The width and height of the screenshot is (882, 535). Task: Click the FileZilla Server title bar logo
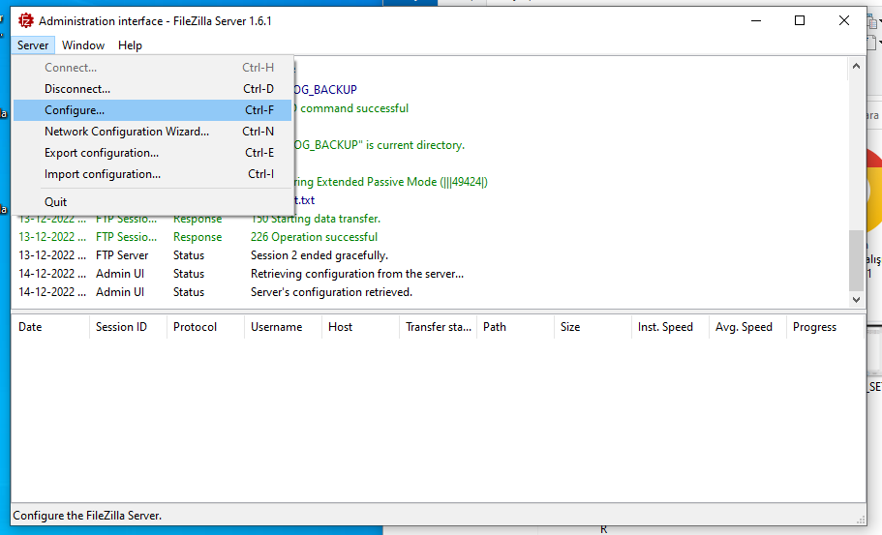26,20
